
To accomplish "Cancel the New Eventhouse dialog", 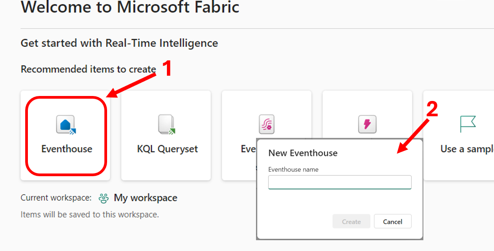I will 392,221.
